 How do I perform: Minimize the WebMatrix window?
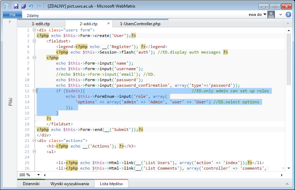[264, 6]
